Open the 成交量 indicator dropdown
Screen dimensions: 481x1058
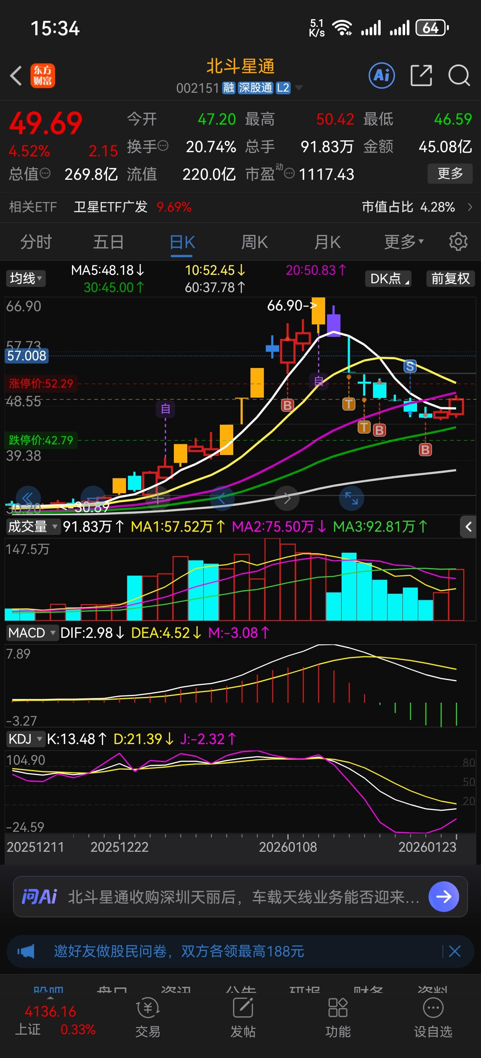pos(33,527)
